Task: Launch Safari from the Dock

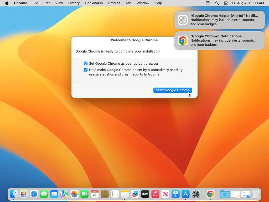Action: pyautogui.click(x=34, y=194)
